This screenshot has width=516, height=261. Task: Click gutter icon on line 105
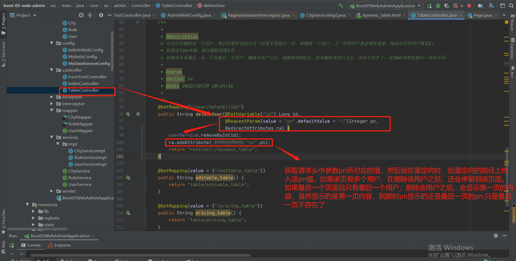click(x=128, y=178)
